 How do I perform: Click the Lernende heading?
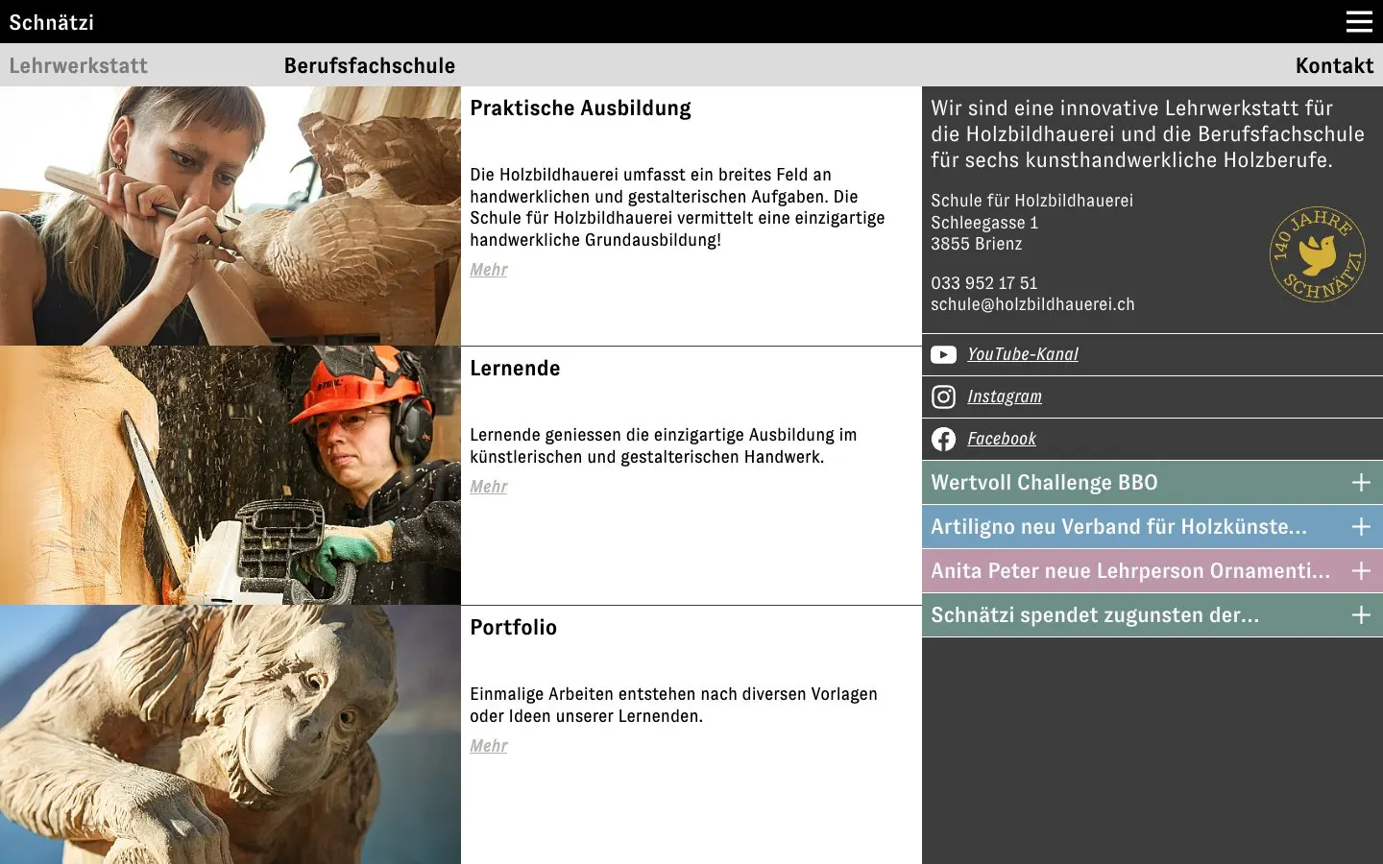click(515, 369)
